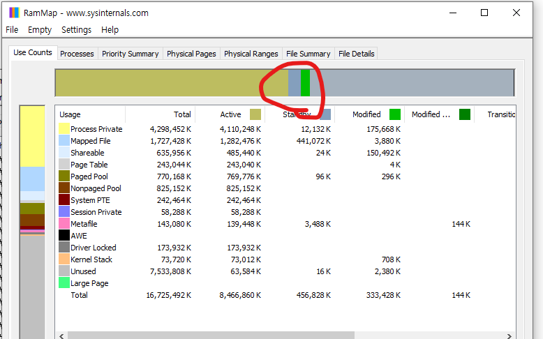
Task: Click the Modified column green color swatch
Action: tap(395, 114)
